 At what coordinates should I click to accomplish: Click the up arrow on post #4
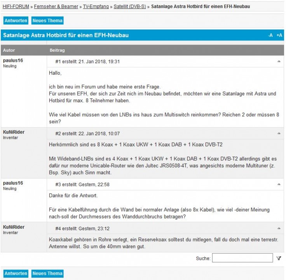[279, 228]
